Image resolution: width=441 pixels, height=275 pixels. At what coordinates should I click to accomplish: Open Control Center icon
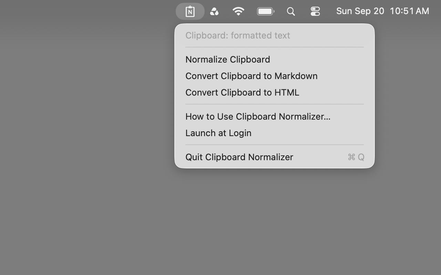315,11
